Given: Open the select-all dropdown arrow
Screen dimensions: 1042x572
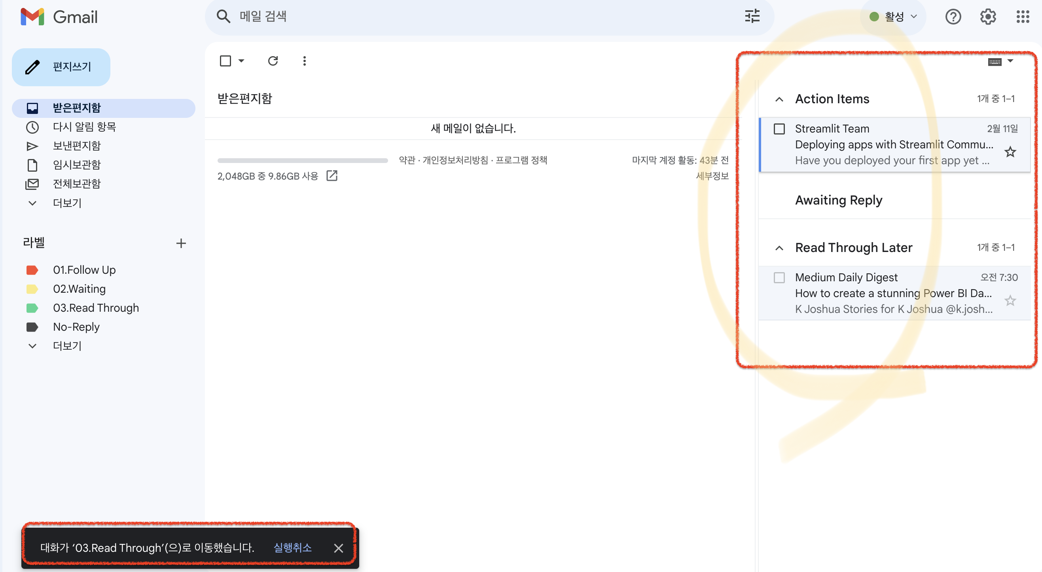Looking at the screenshot, I should coord(241,61).
